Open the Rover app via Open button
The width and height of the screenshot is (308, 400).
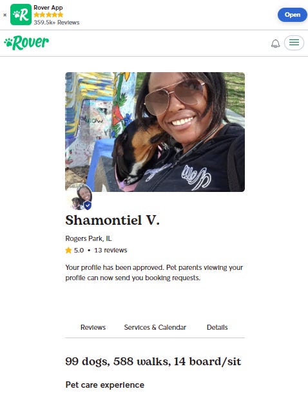(x=292, y=15)
